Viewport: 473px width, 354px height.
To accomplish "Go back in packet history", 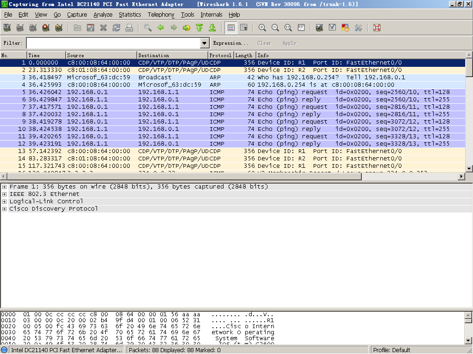I will coord(161,28).
